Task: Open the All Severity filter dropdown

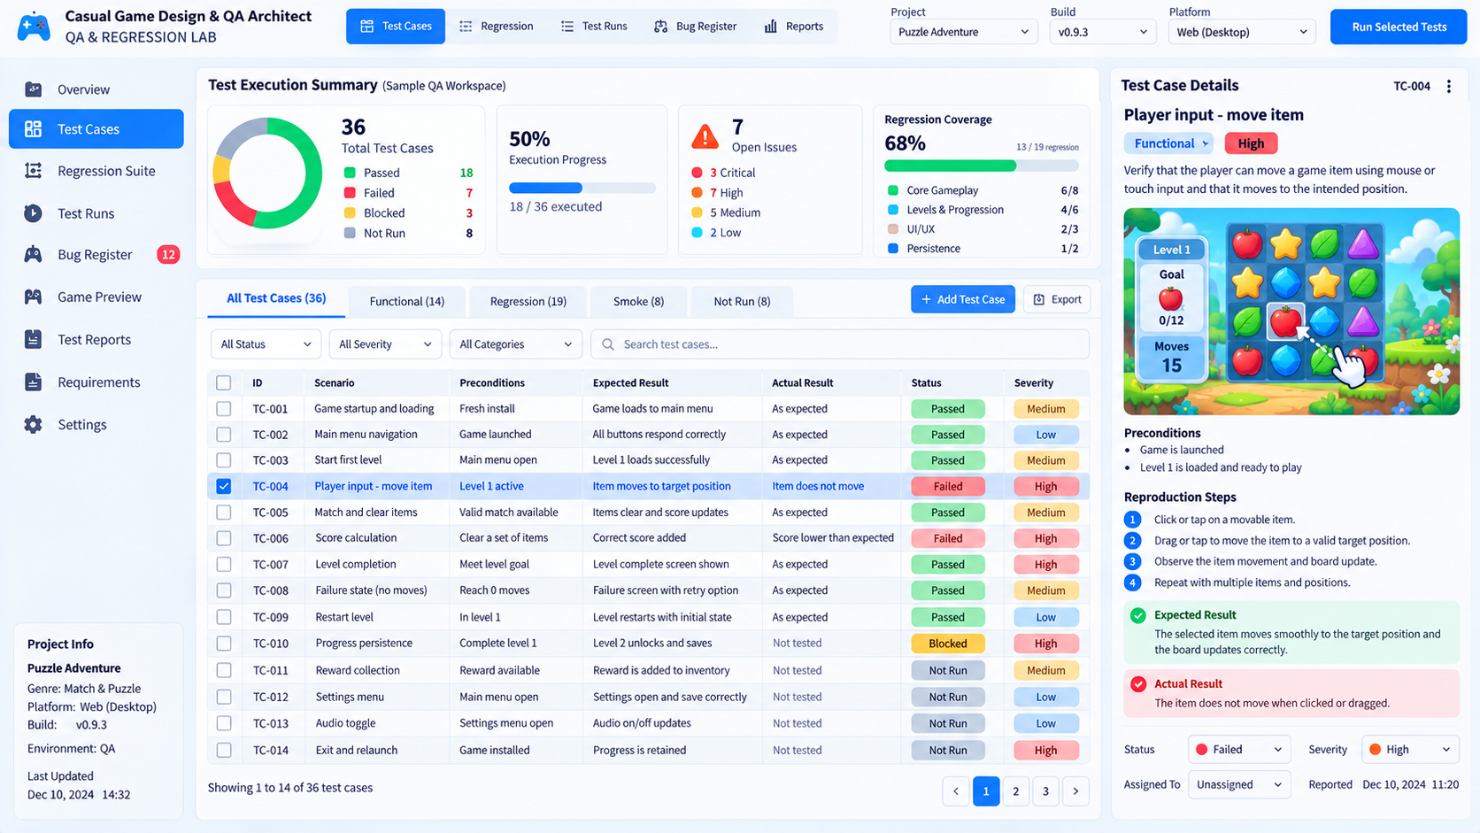Action: pos(384,344)
